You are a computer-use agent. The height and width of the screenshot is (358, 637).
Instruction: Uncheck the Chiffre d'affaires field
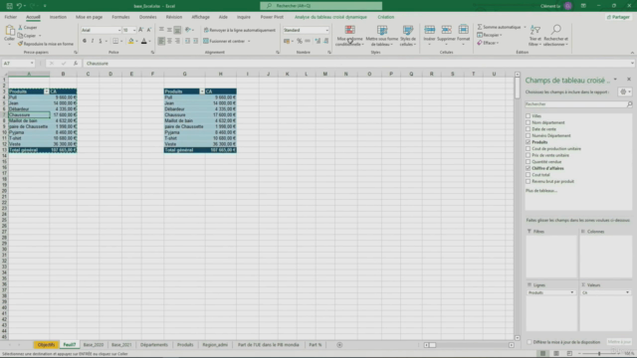[529, 168]
